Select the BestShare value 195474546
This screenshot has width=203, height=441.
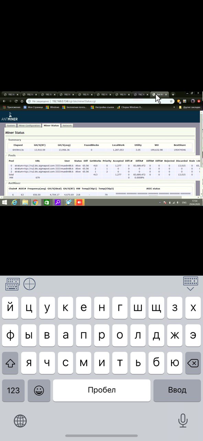point(180,150)
